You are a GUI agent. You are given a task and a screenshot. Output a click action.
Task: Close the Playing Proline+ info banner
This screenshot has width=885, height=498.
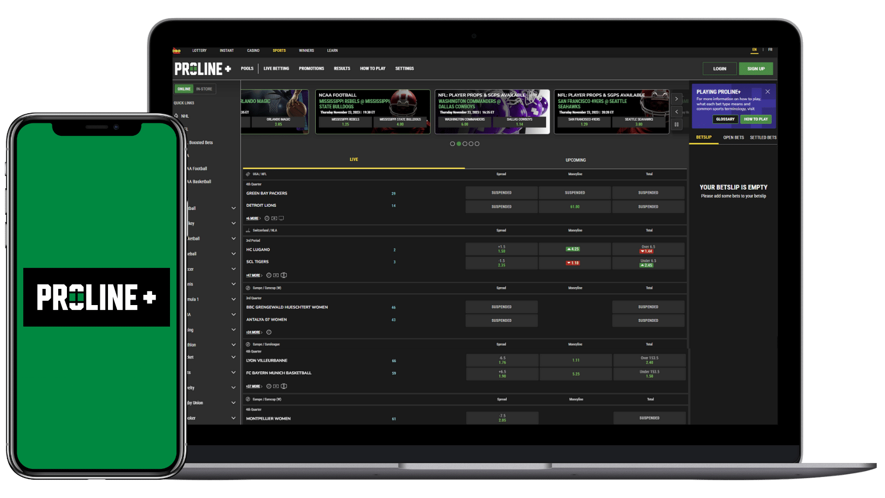[767, 92]
